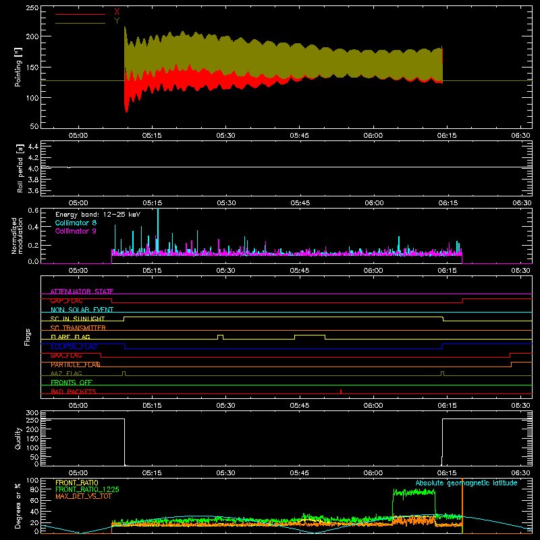This screenshot has height=540, width=540.
Task: Click the 06:15 tick label under Quality plot
Action: [x=447, y=473]
